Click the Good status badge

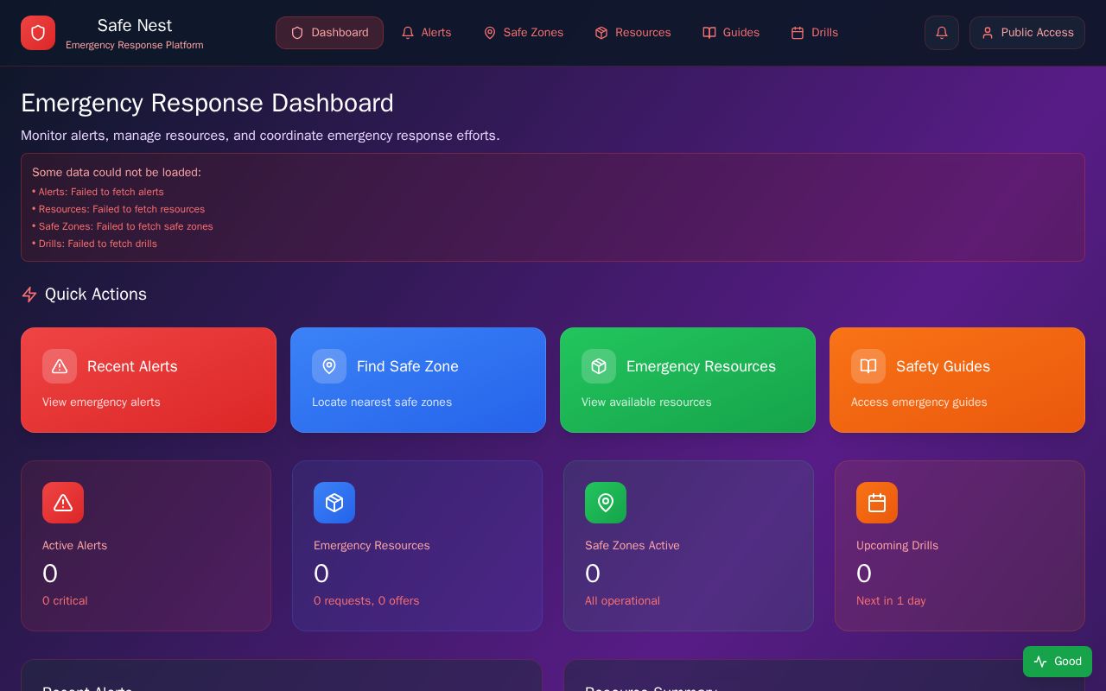pos(1058,662)
